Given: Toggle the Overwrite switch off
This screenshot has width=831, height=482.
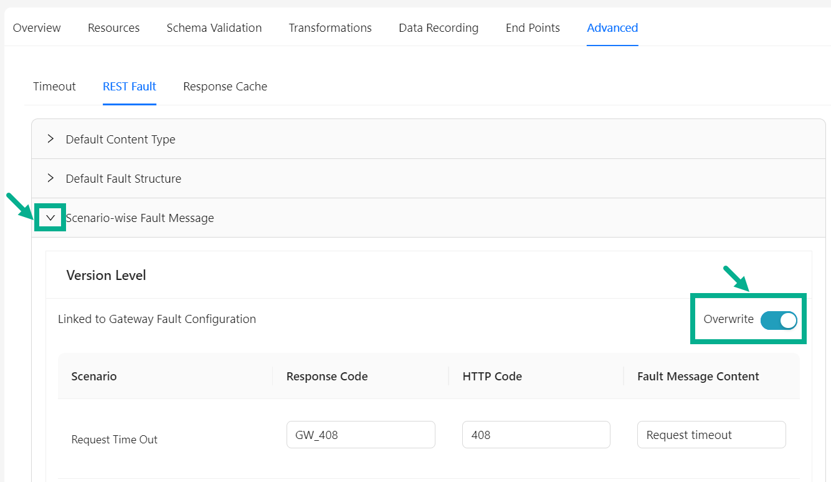Looking at the screenshot, I should coord(779,320).
